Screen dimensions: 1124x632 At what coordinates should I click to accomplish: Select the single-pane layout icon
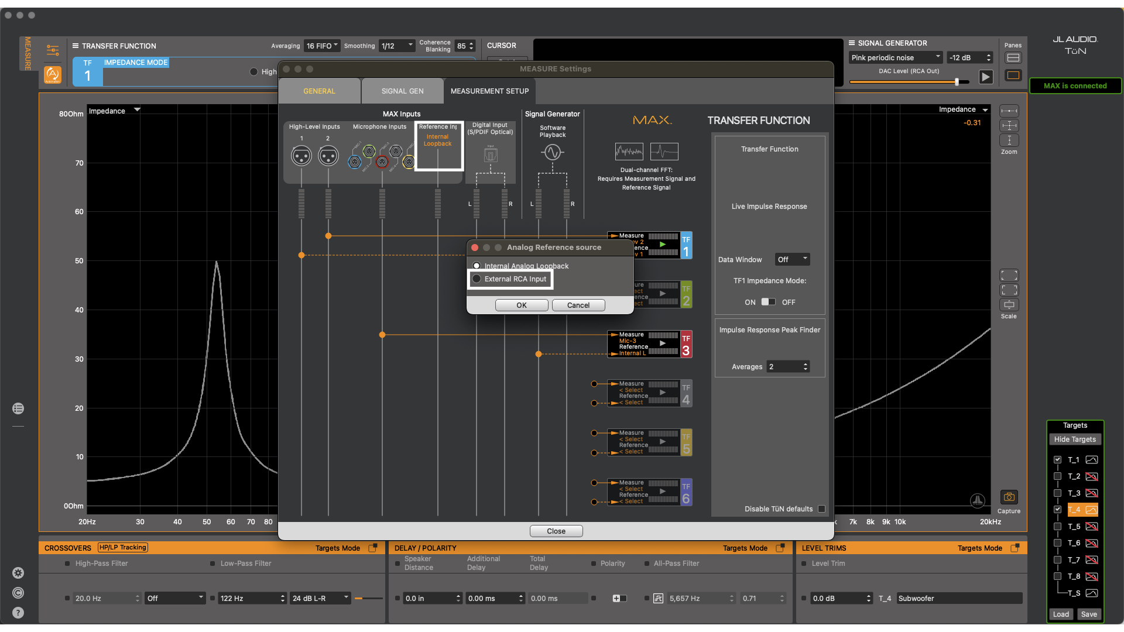click(x=1013, y=75)
